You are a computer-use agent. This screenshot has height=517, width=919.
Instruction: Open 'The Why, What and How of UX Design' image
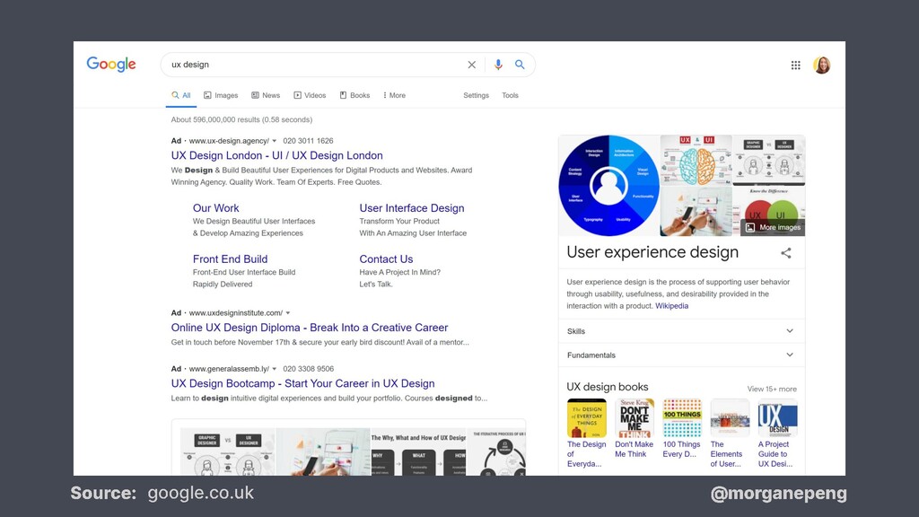pos(418,452)
